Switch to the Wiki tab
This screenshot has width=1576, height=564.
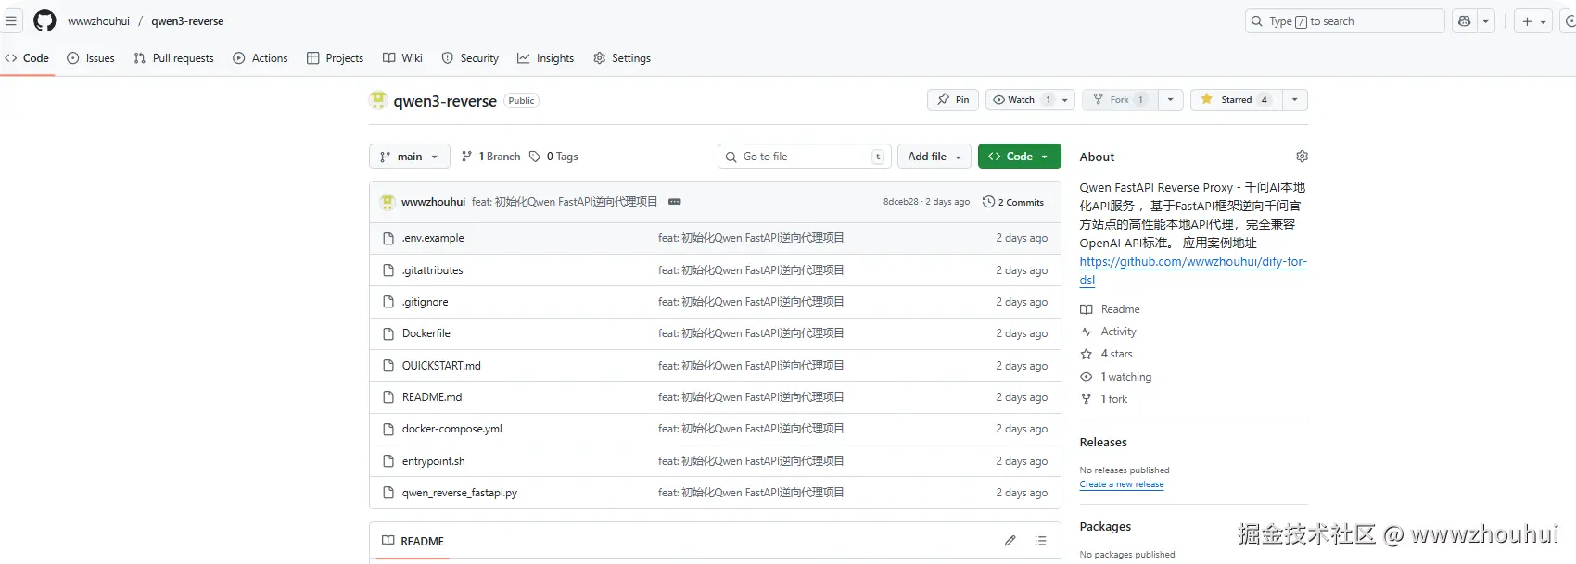click(x=402, y=57)
